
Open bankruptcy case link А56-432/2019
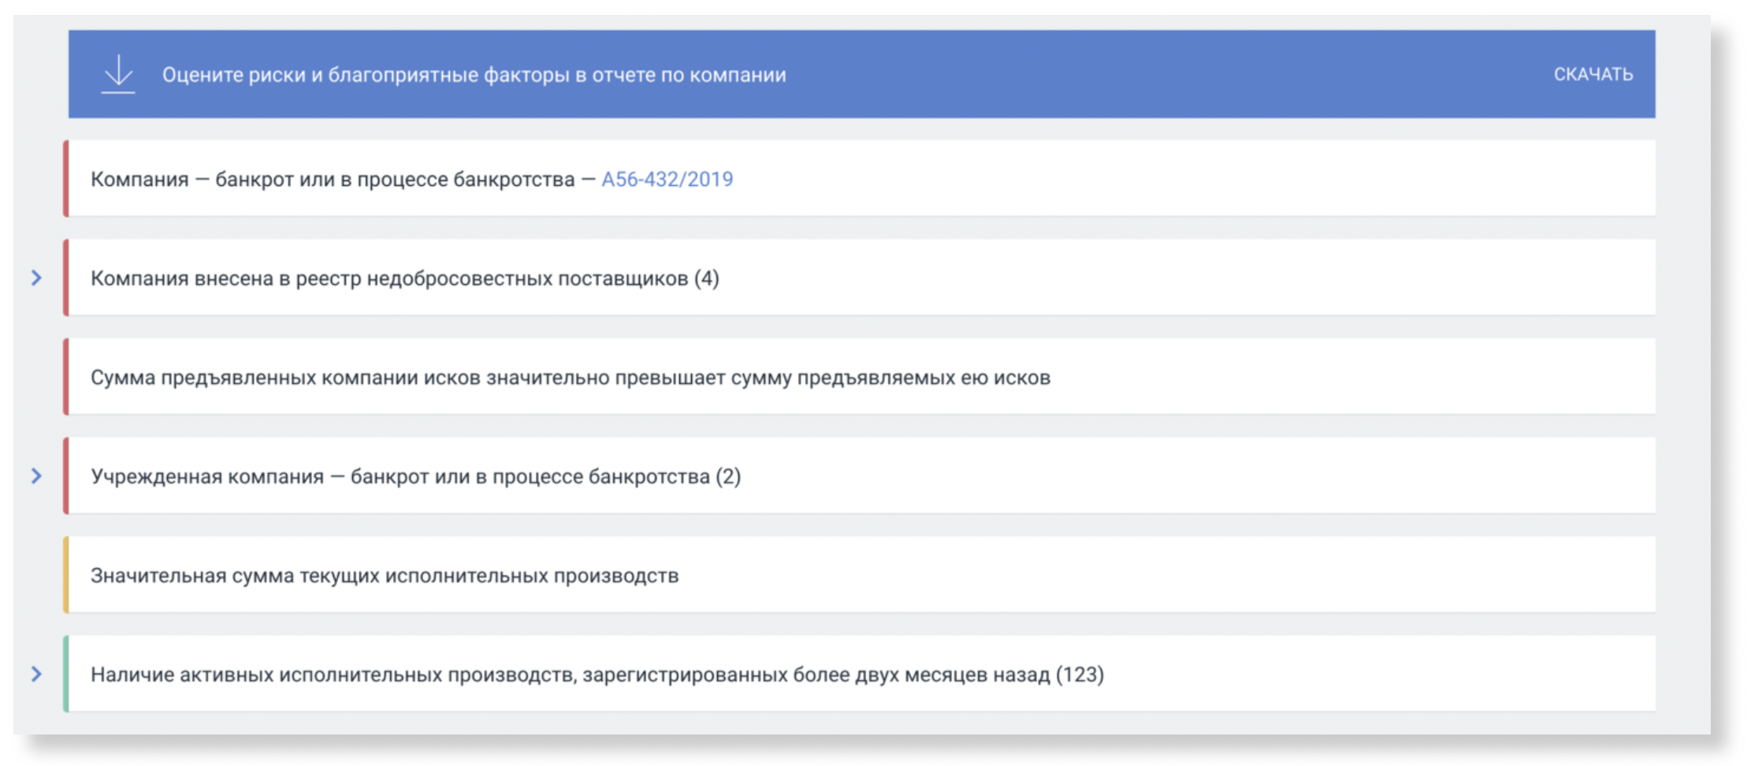tap(667, 179)
